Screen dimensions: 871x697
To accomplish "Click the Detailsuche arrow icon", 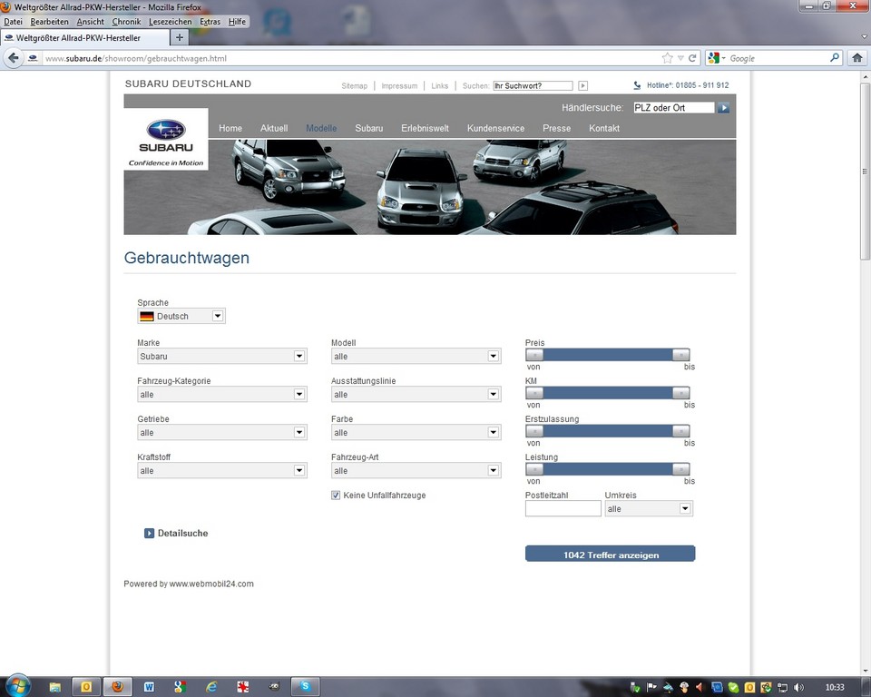I will (x=149, y=533).
